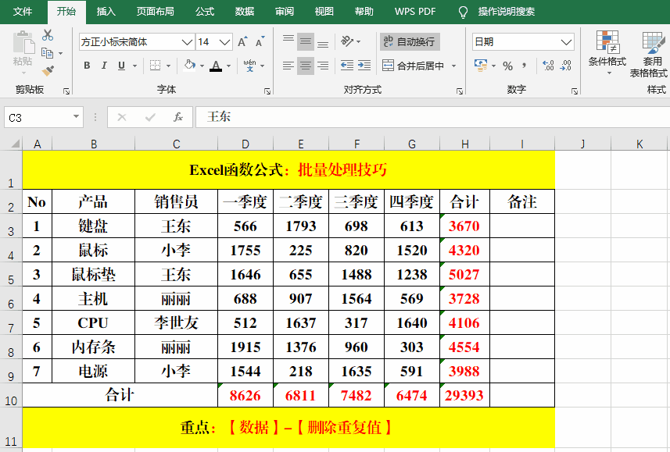Apply font color with red-underlined A
This screenshot has width=670, height=452.
coord(216,66)
